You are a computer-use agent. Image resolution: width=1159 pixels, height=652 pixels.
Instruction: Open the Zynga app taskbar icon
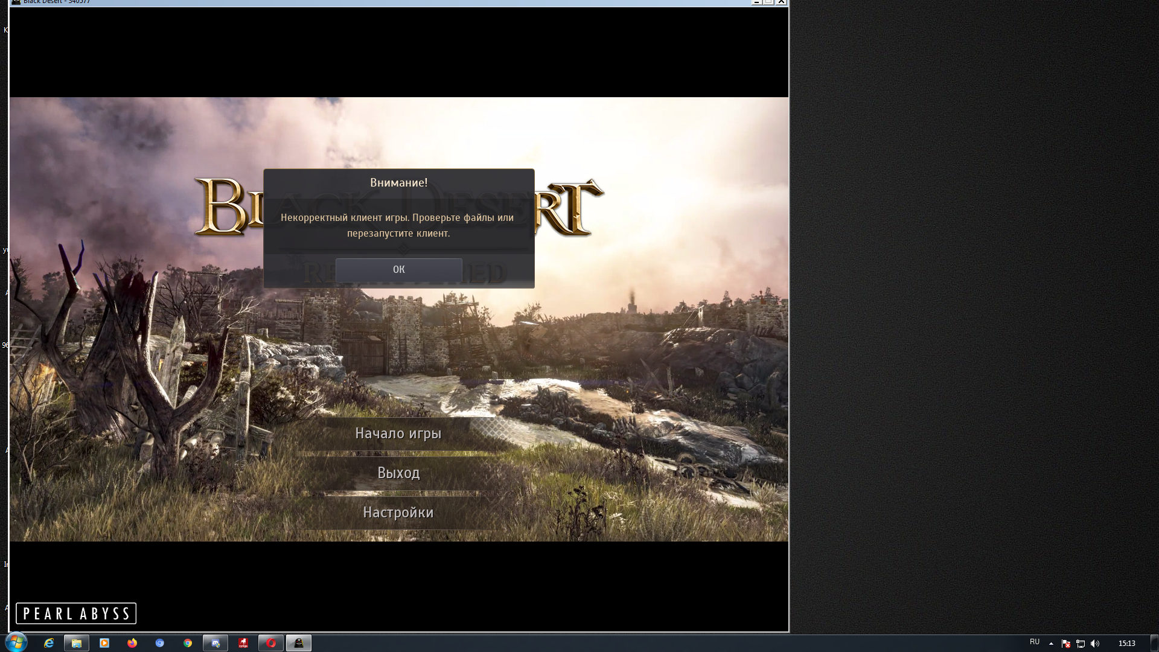click(243, 643)
